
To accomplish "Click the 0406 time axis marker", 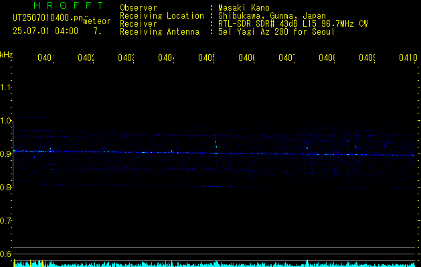I will tap(246, 57).
